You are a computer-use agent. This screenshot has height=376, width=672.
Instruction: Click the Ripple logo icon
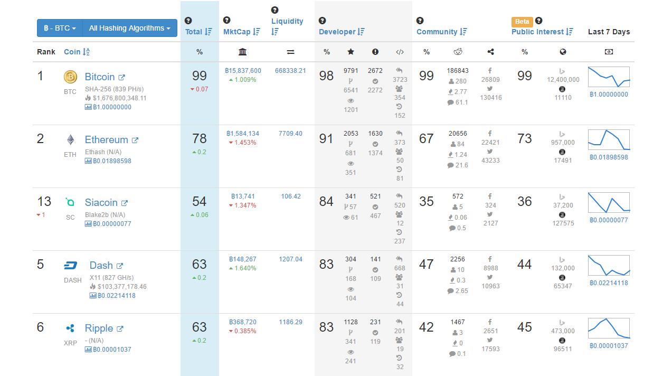[x=70, y=328]
